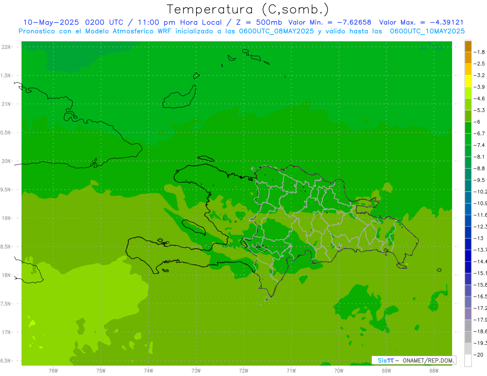
Task: Click the '71W' longitude label
Action: (291, 371)
